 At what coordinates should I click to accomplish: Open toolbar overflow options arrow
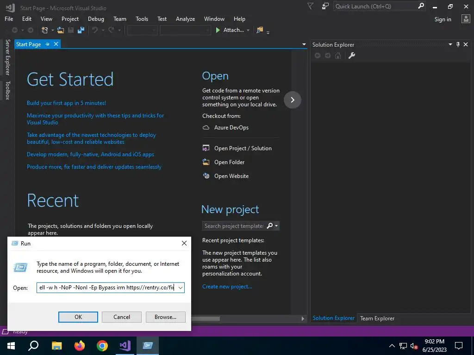pos(268,32)
